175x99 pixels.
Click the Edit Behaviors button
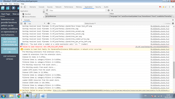pyautogui.click(x=10, y=50)
